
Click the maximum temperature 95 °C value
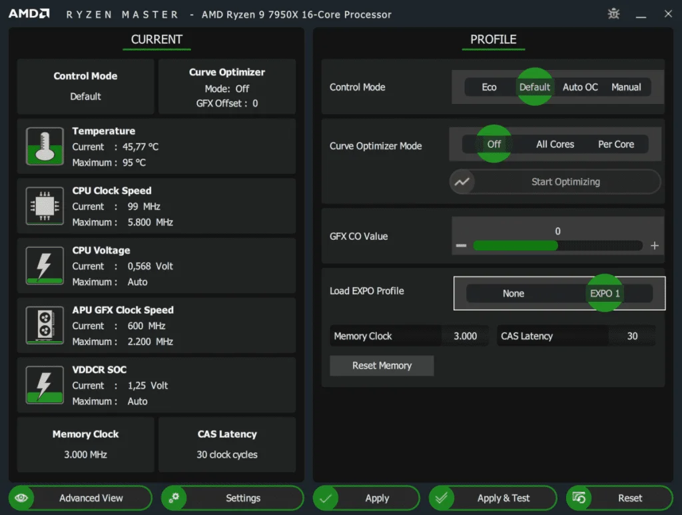pyautogui.click(x=134, y=163)
